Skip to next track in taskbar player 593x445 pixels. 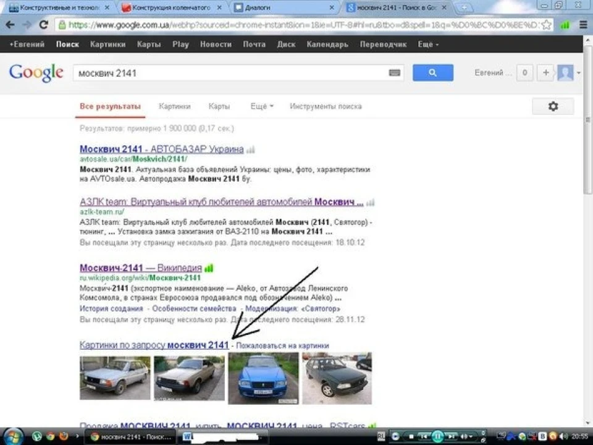[x=451, y=436]
